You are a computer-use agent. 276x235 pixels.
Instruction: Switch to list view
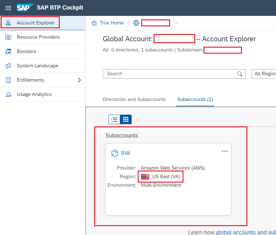click(x=114, y=119)
